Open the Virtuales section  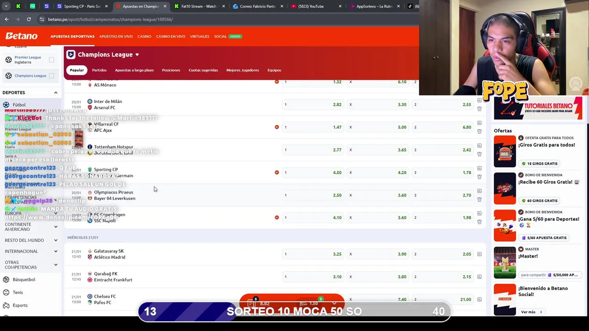click(x=200, y=36)
